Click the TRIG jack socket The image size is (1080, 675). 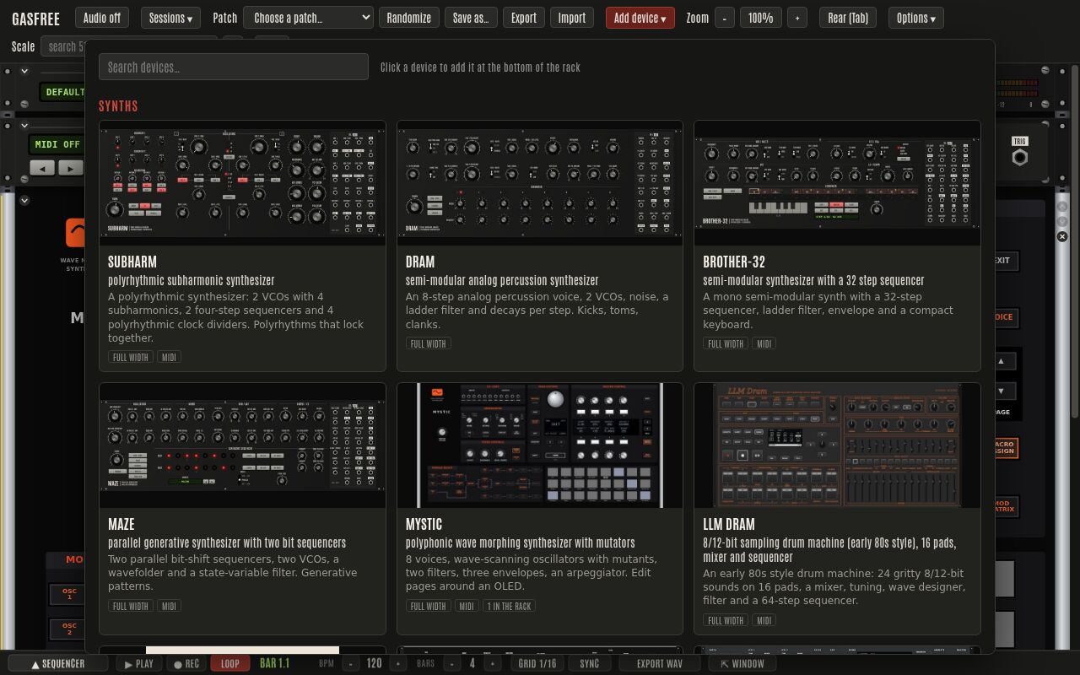point(1019,158)
